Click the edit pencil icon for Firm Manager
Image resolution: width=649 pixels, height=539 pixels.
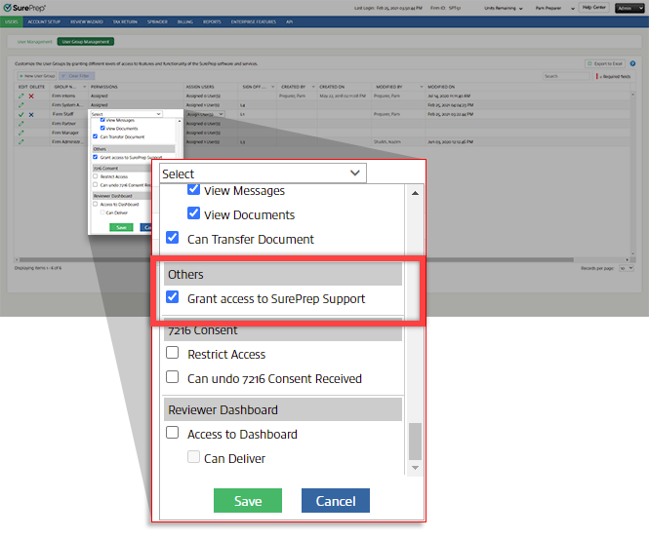[x=20, y=132]
